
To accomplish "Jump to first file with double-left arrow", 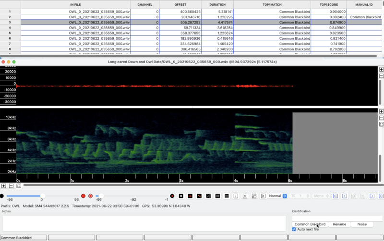I will [336, 196].
